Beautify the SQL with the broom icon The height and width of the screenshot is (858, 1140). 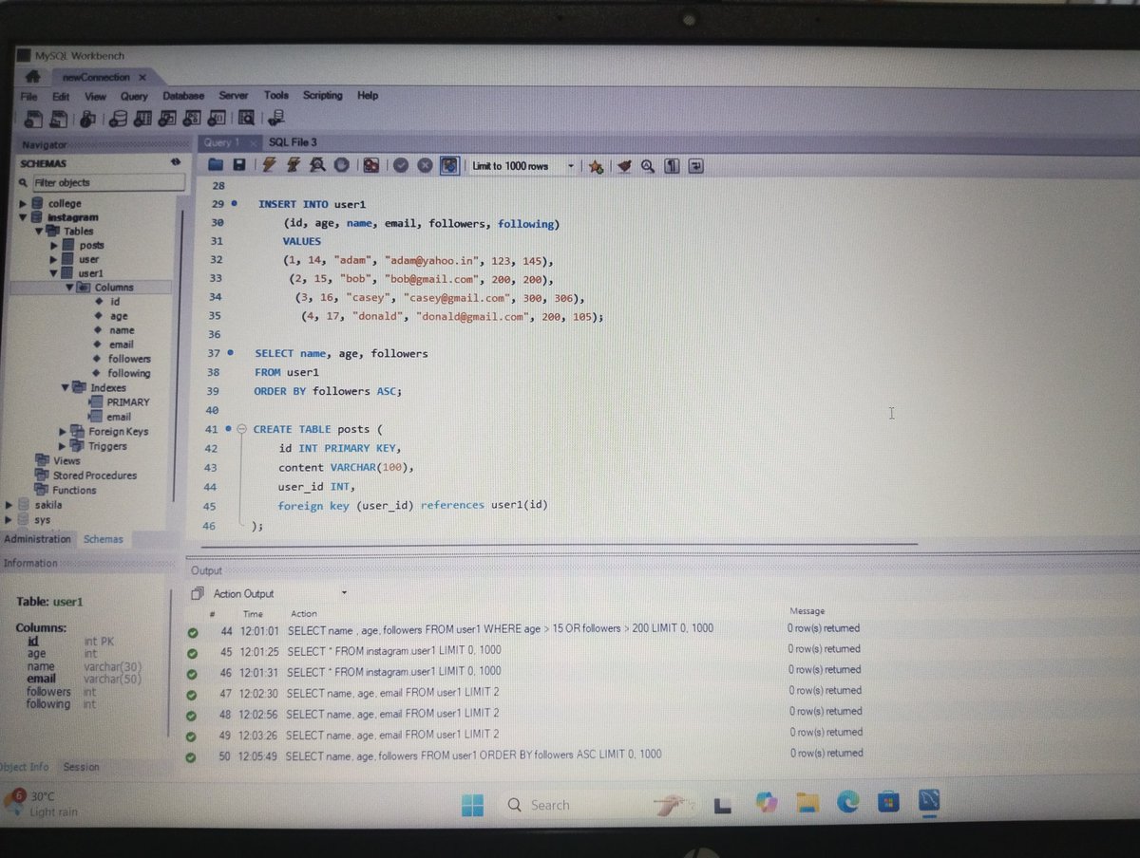pos(624,166)
